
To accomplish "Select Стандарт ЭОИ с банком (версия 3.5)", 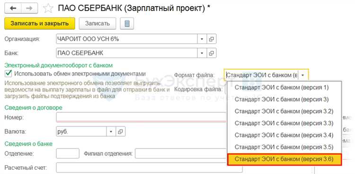I will (x=284, y=147).
